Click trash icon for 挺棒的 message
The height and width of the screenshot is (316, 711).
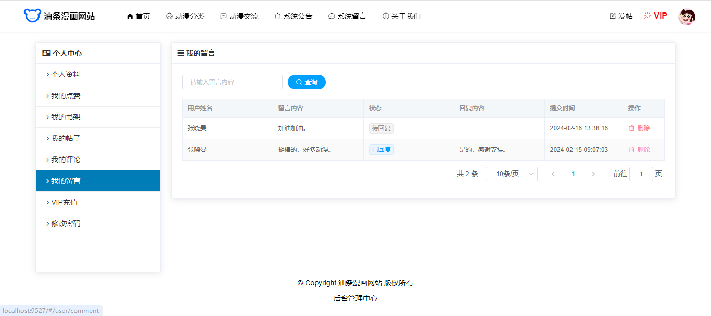[631, 150]
